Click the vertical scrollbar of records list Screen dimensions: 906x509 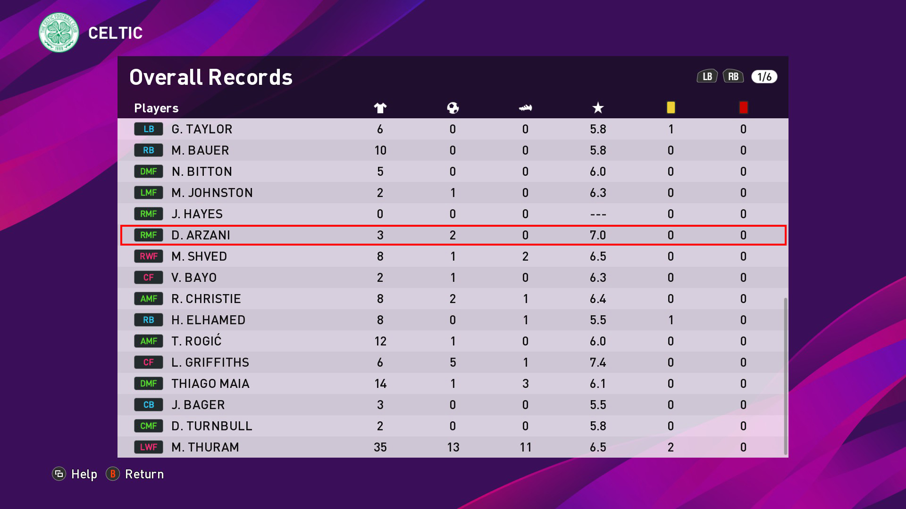tap(785, 376)
